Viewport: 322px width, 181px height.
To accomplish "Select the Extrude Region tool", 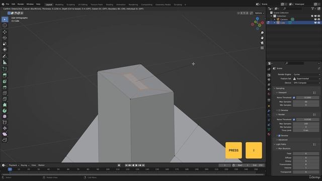I will click(x=5, y=75).
